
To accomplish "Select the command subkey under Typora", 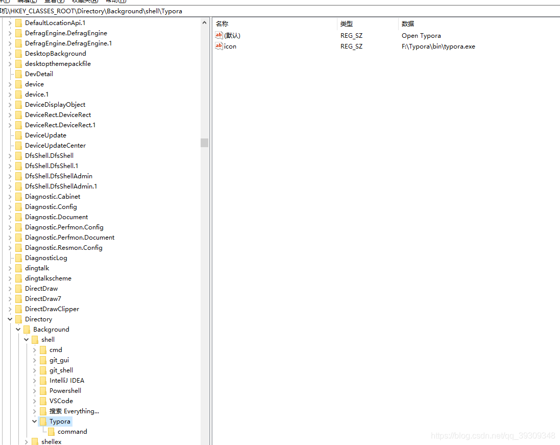I will pos(72,432).
